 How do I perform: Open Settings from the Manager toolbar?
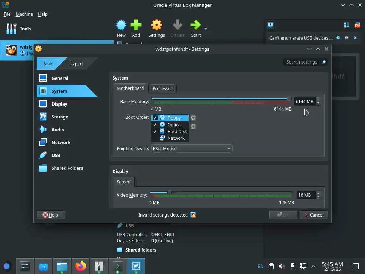coord(156,29)
